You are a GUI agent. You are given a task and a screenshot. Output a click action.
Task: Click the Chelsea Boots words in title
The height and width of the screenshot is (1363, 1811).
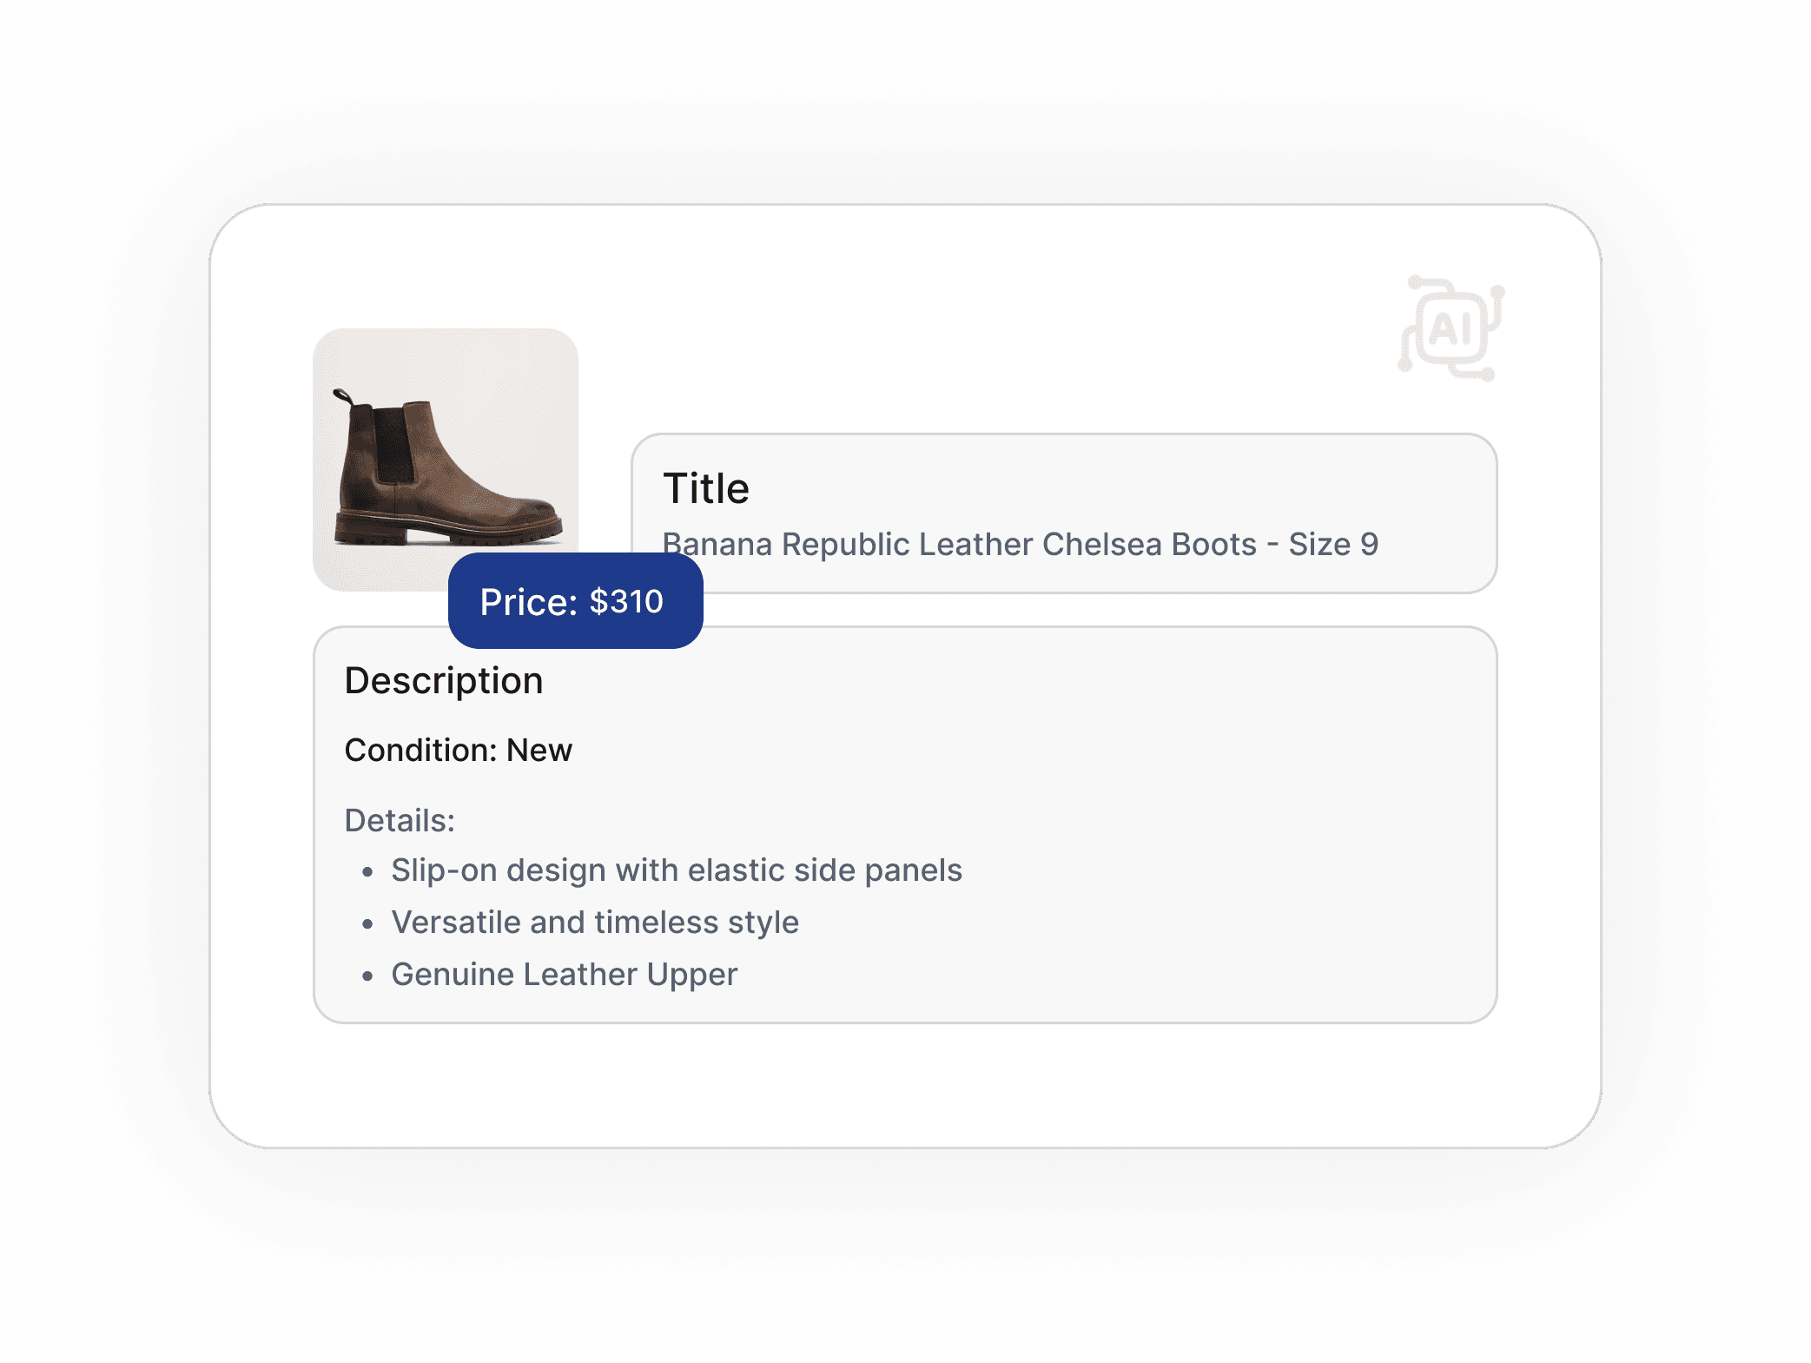(x=1149, y=544)
